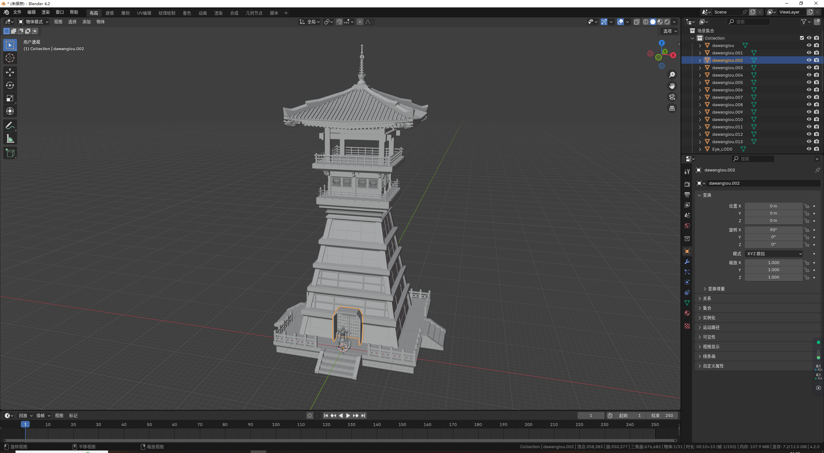Select the Rotate tool
The height and width of the screenshot is (453, 824).
coord(10,85)
